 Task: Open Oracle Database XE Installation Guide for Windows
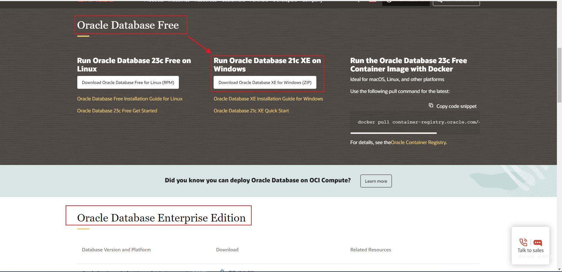click(x=268, y=99)
